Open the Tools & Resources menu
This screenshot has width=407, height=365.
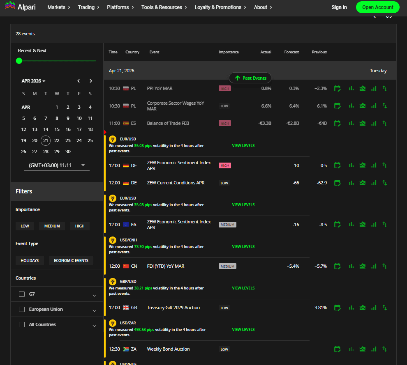(x=164, y=7)
